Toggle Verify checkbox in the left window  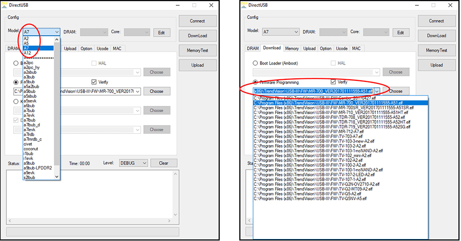tap(94, 82)
